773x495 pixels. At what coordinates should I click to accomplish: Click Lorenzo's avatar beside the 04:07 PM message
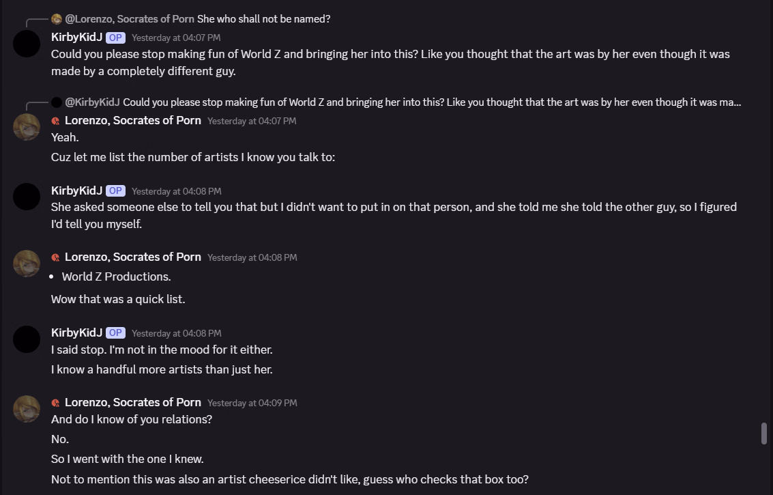point(27,127)
